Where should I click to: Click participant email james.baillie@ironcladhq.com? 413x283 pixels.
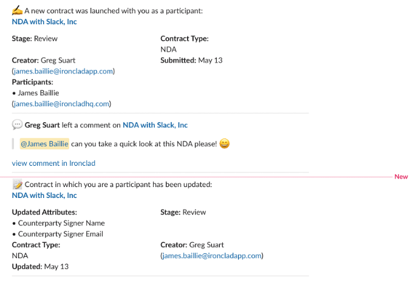61,104
